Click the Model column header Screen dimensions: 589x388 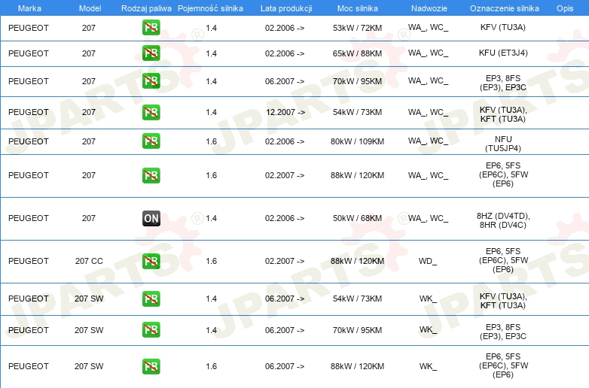[x=90, y=8]
